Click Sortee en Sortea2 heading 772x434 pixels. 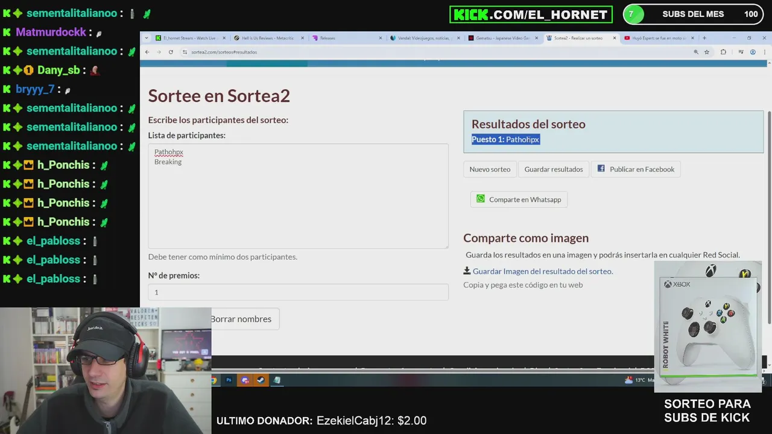click(x=219, y=95)
